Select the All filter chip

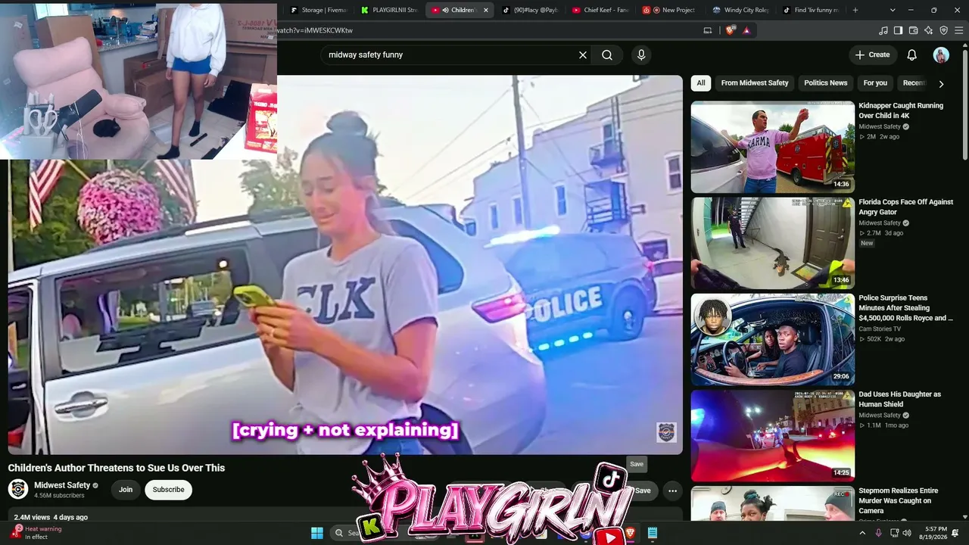(701, 83)
